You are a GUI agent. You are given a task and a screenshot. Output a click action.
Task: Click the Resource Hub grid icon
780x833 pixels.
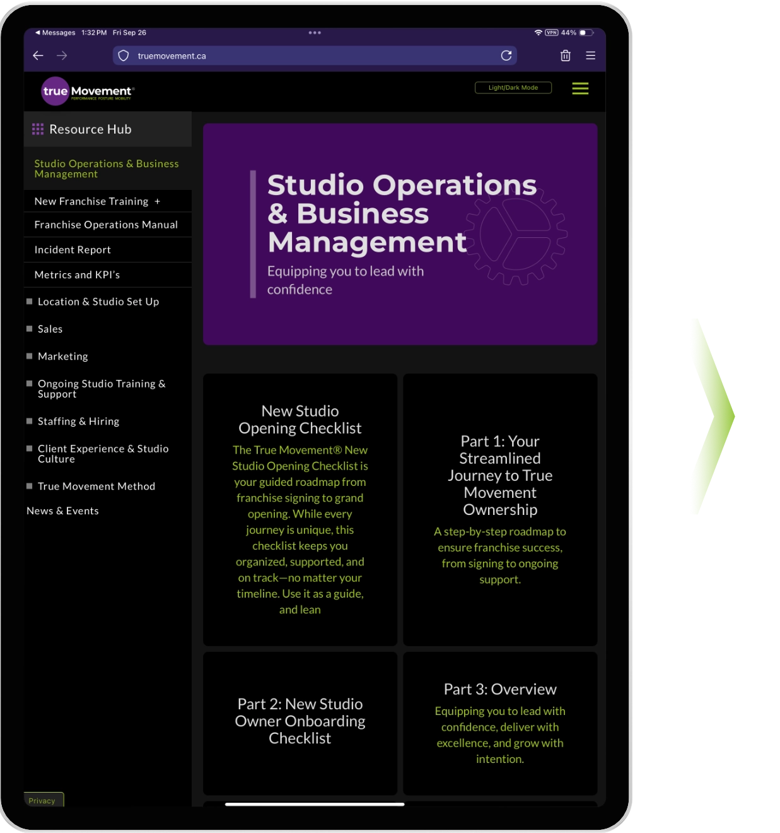pyautogui.click(x=38, y=129)
